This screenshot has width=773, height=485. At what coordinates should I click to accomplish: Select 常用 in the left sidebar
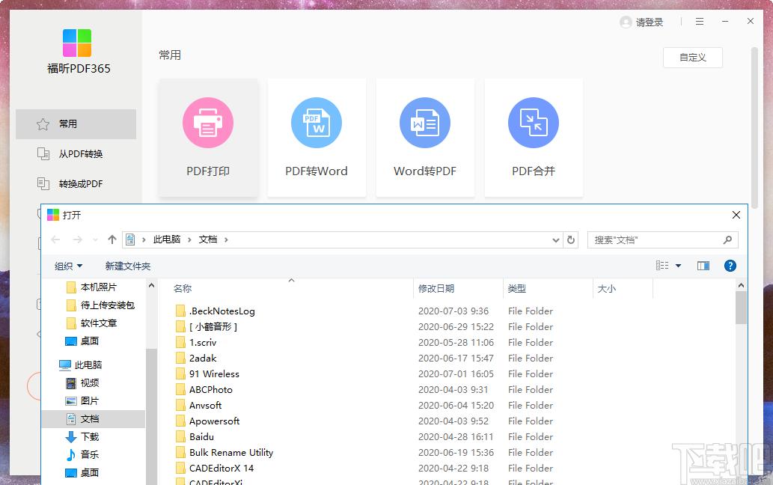click(76, 124)
